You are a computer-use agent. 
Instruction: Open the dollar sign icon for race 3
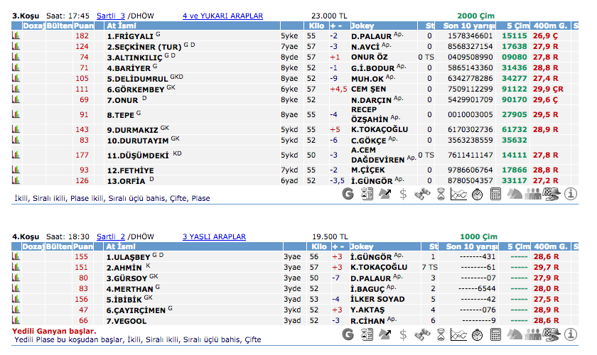(403, 192)
